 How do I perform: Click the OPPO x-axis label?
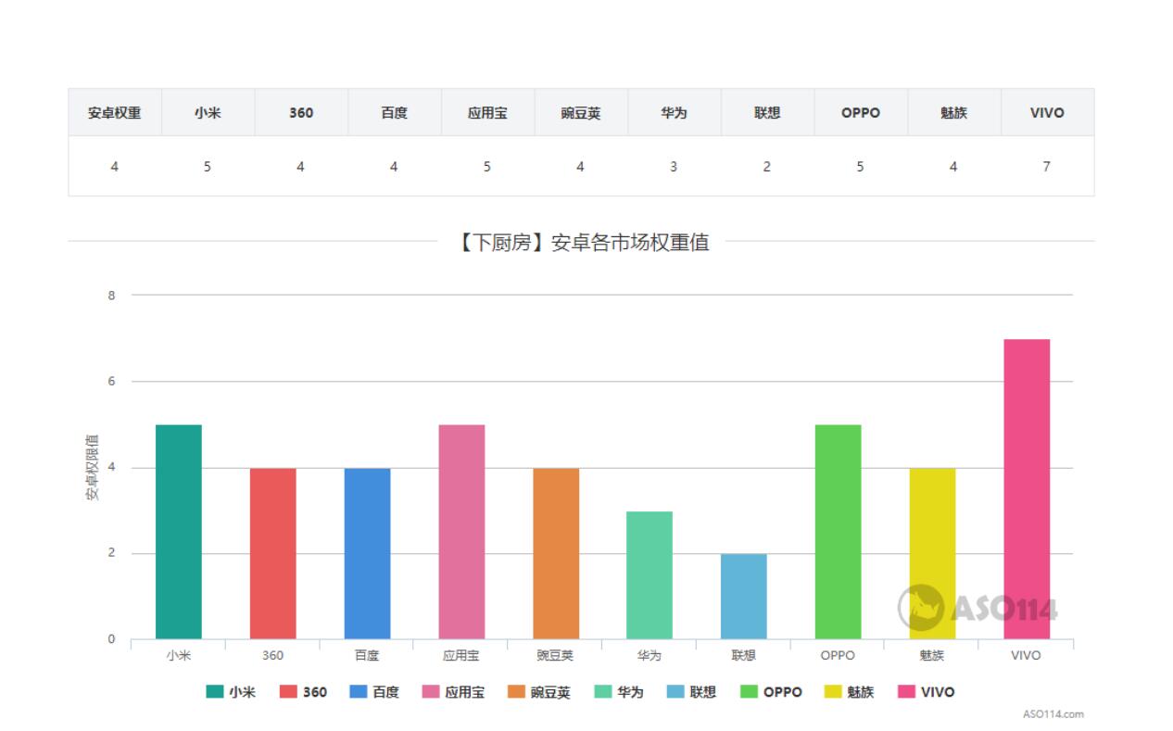(x=839, y=655)
